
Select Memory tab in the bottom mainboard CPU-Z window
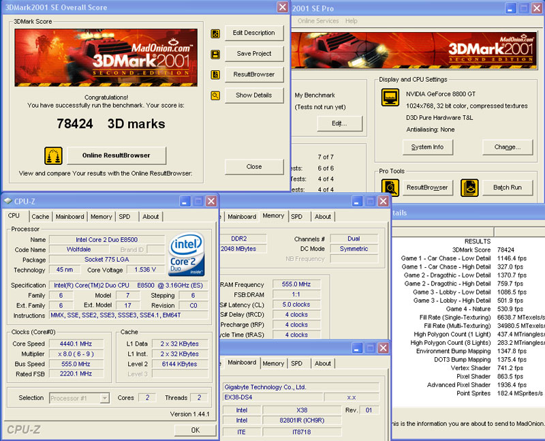(x=273, y=363)
